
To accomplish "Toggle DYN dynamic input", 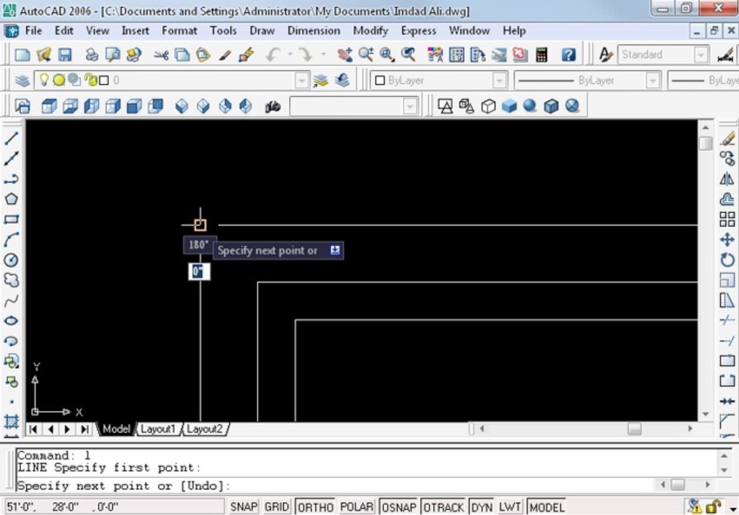I will click(482, 507).
